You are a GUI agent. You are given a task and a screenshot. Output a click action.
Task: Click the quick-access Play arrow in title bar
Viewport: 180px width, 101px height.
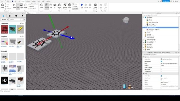tap(13, 1)
